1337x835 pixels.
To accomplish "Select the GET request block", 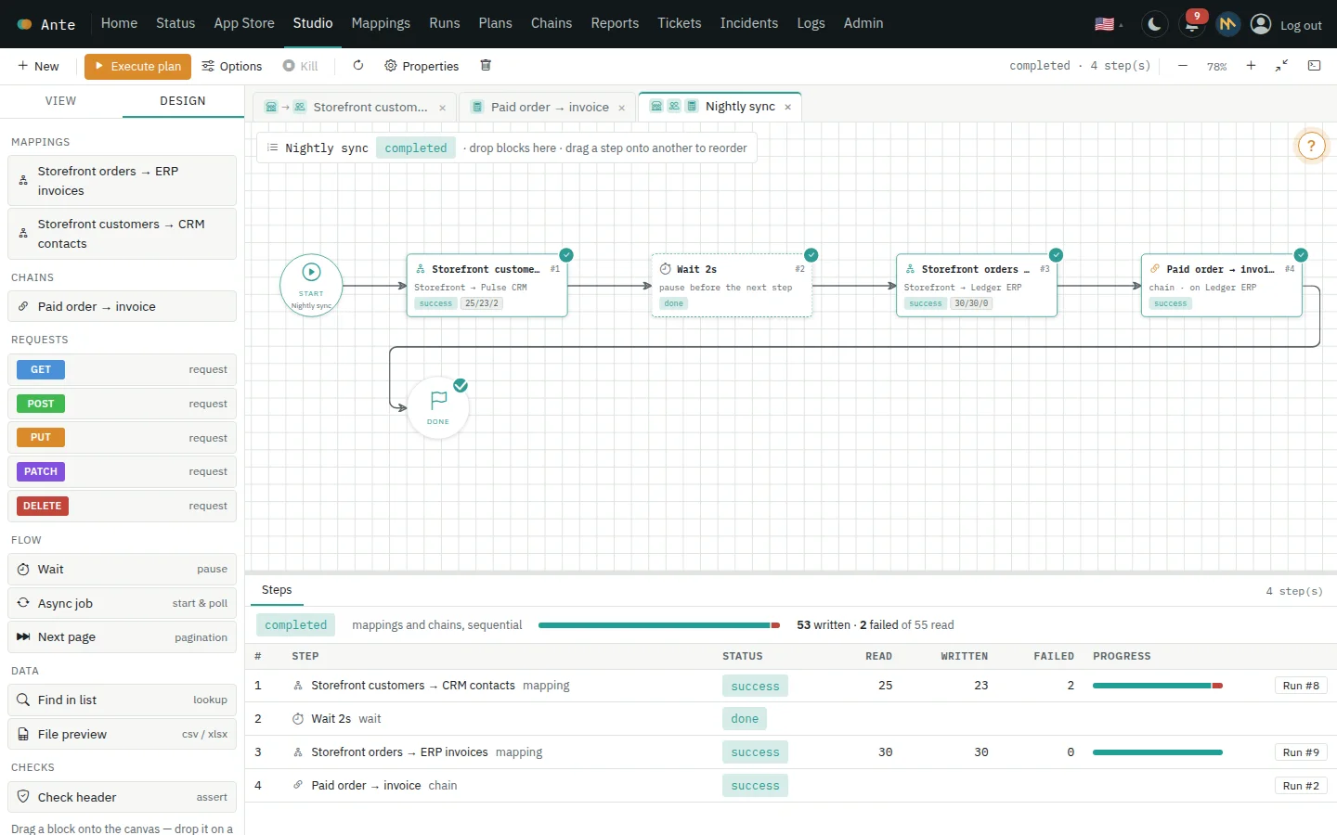I will tap(122, 370).
